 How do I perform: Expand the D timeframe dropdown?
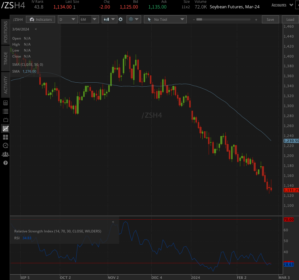point(68,19)
